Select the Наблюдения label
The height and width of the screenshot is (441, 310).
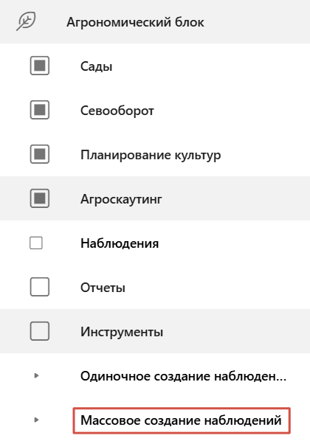click(x=120, y=243)
